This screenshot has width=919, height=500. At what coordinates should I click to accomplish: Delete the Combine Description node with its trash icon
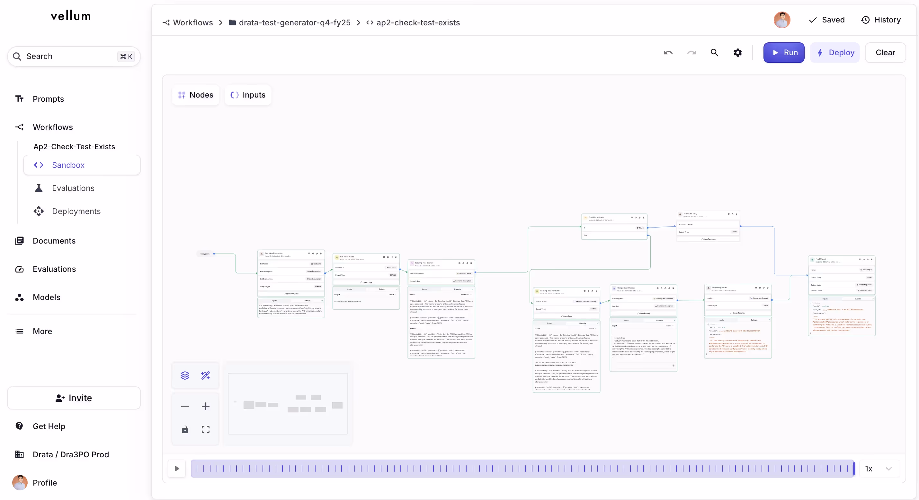(321, 254)
